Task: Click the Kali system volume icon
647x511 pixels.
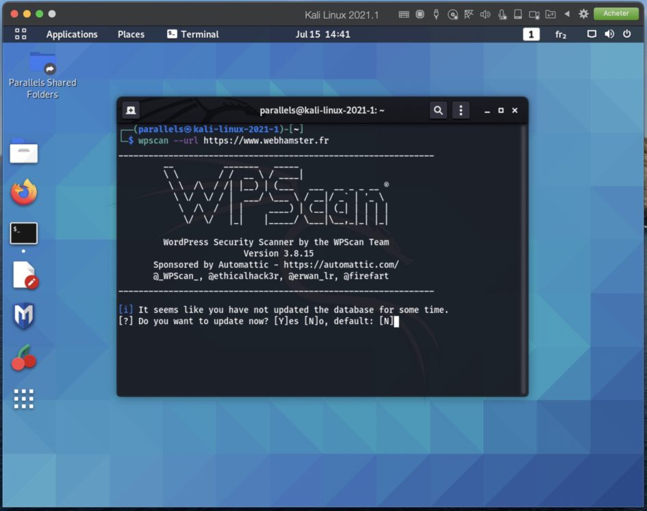Action: pyautogui.click(x=609, y=34)
